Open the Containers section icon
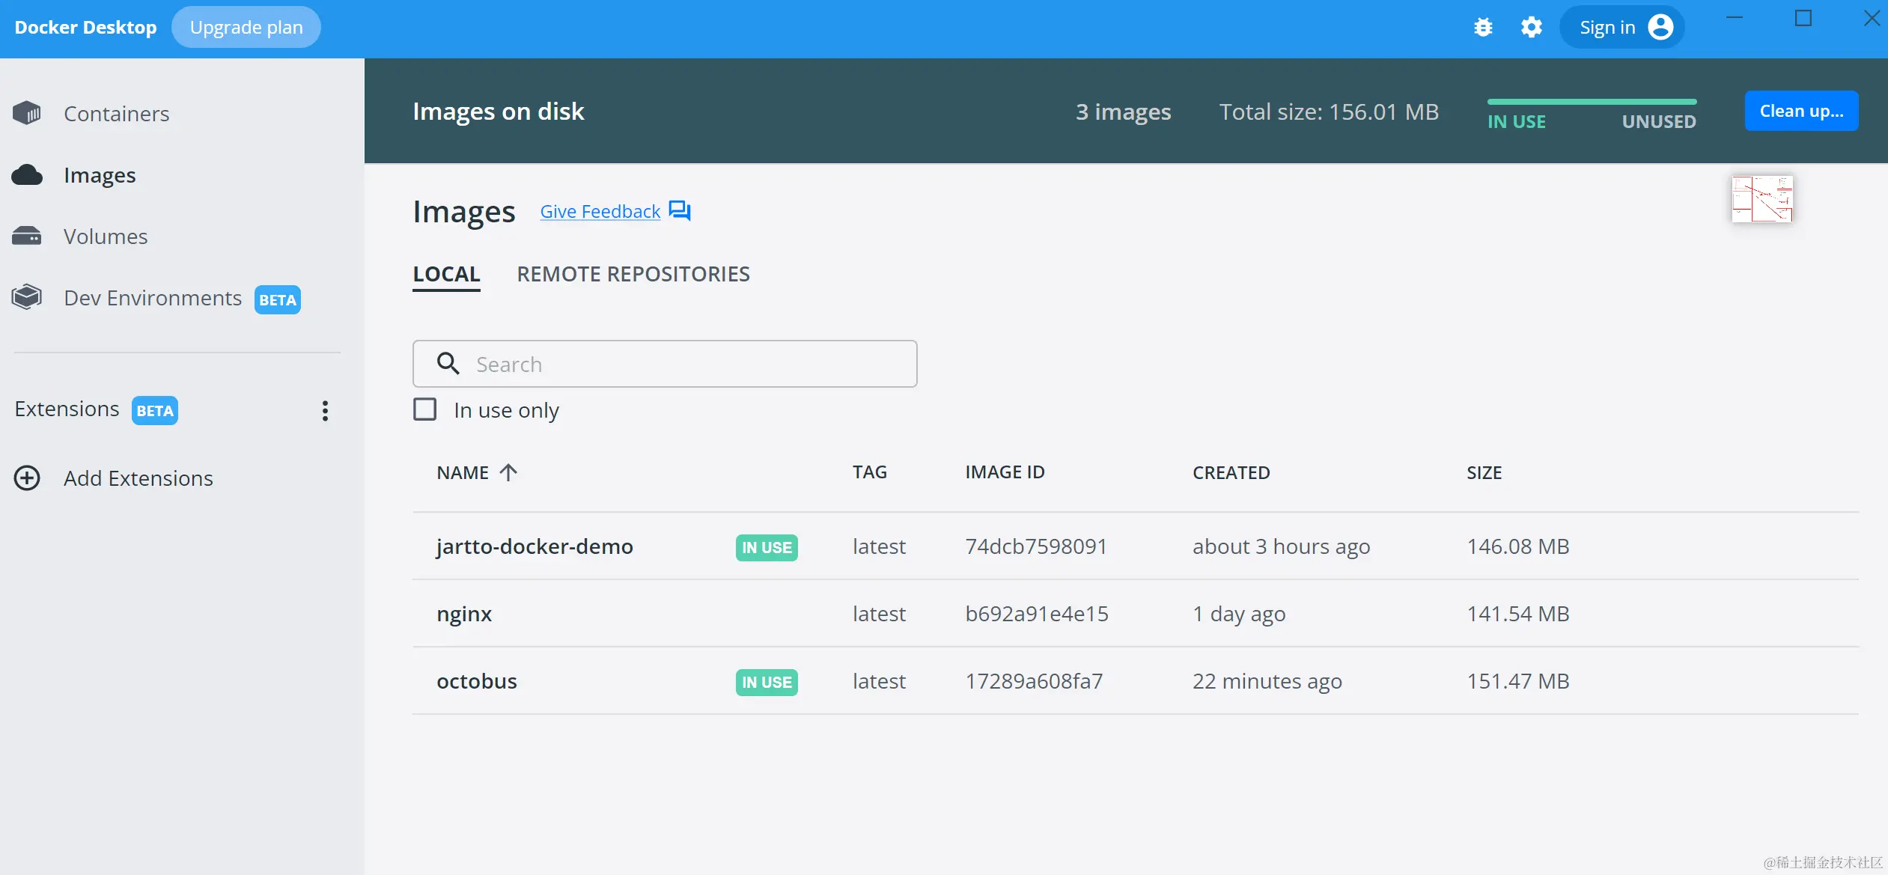Image resolution: width=1888 pixels, height=875 pixels. 27,113
